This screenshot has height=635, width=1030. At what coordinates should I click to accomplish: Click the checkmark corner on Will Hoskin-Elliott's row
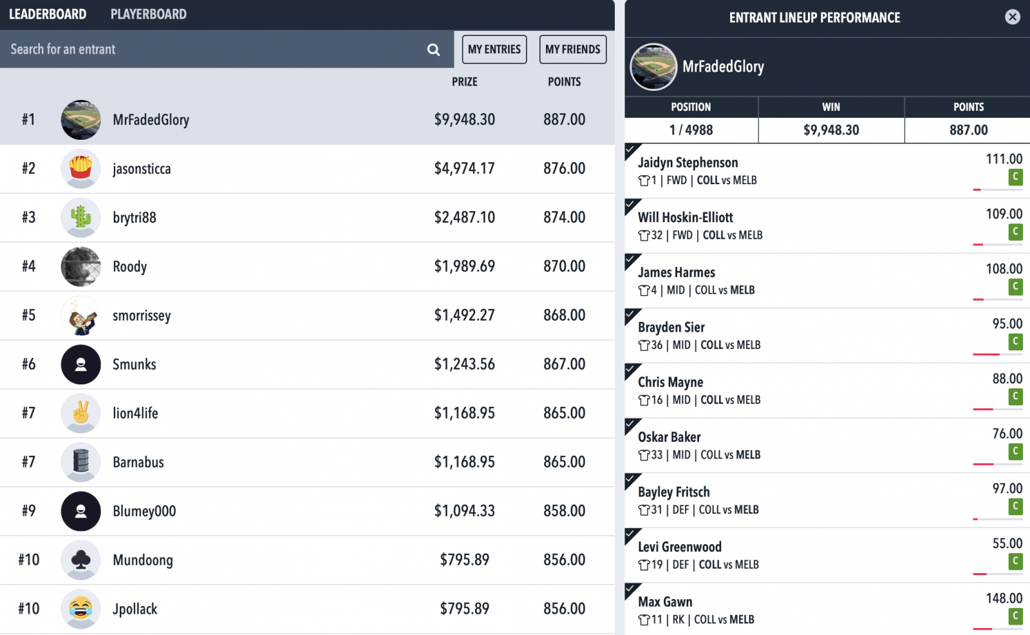[x=632, y=205]
